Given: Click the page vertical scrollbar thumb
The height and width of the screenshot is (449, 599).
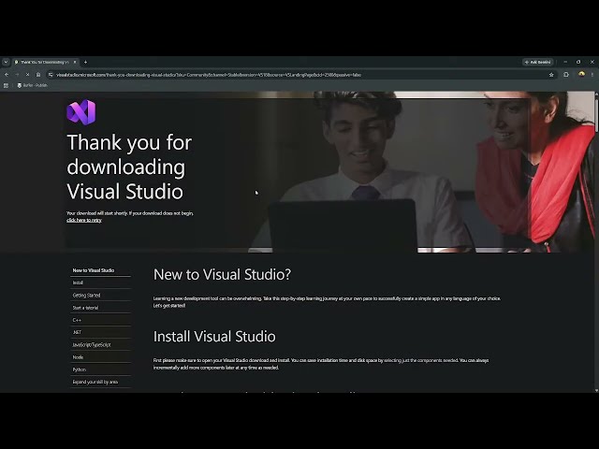Looking at the screenshot, I should tap(596, 114).
